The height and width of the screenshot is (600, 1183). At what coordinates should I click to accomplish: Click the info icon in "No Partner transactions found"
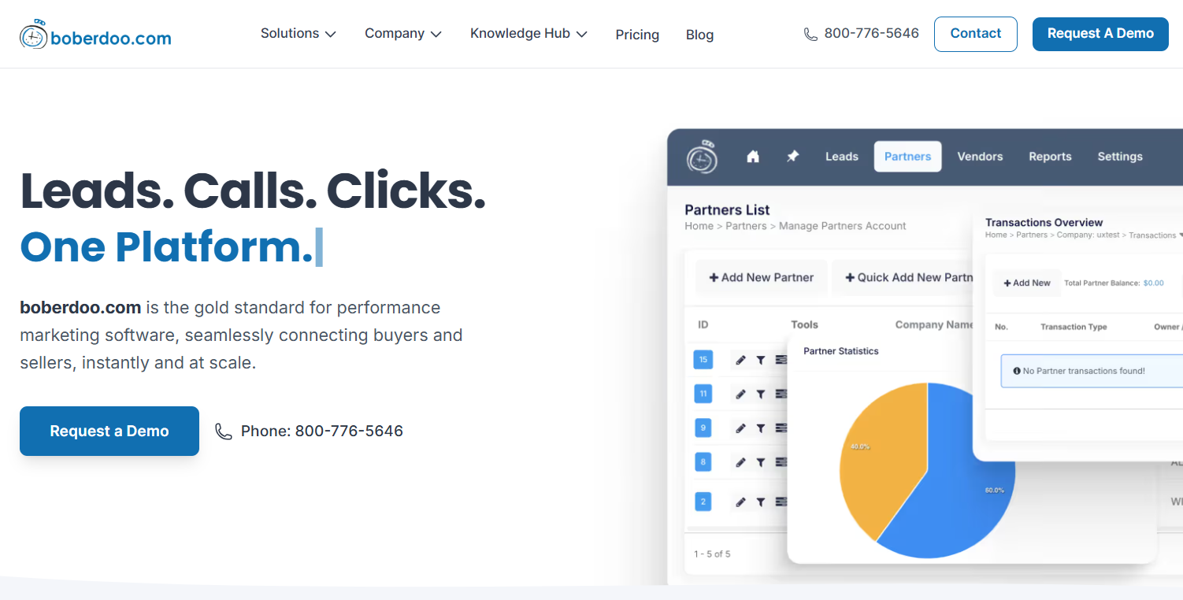point(1017,371)
